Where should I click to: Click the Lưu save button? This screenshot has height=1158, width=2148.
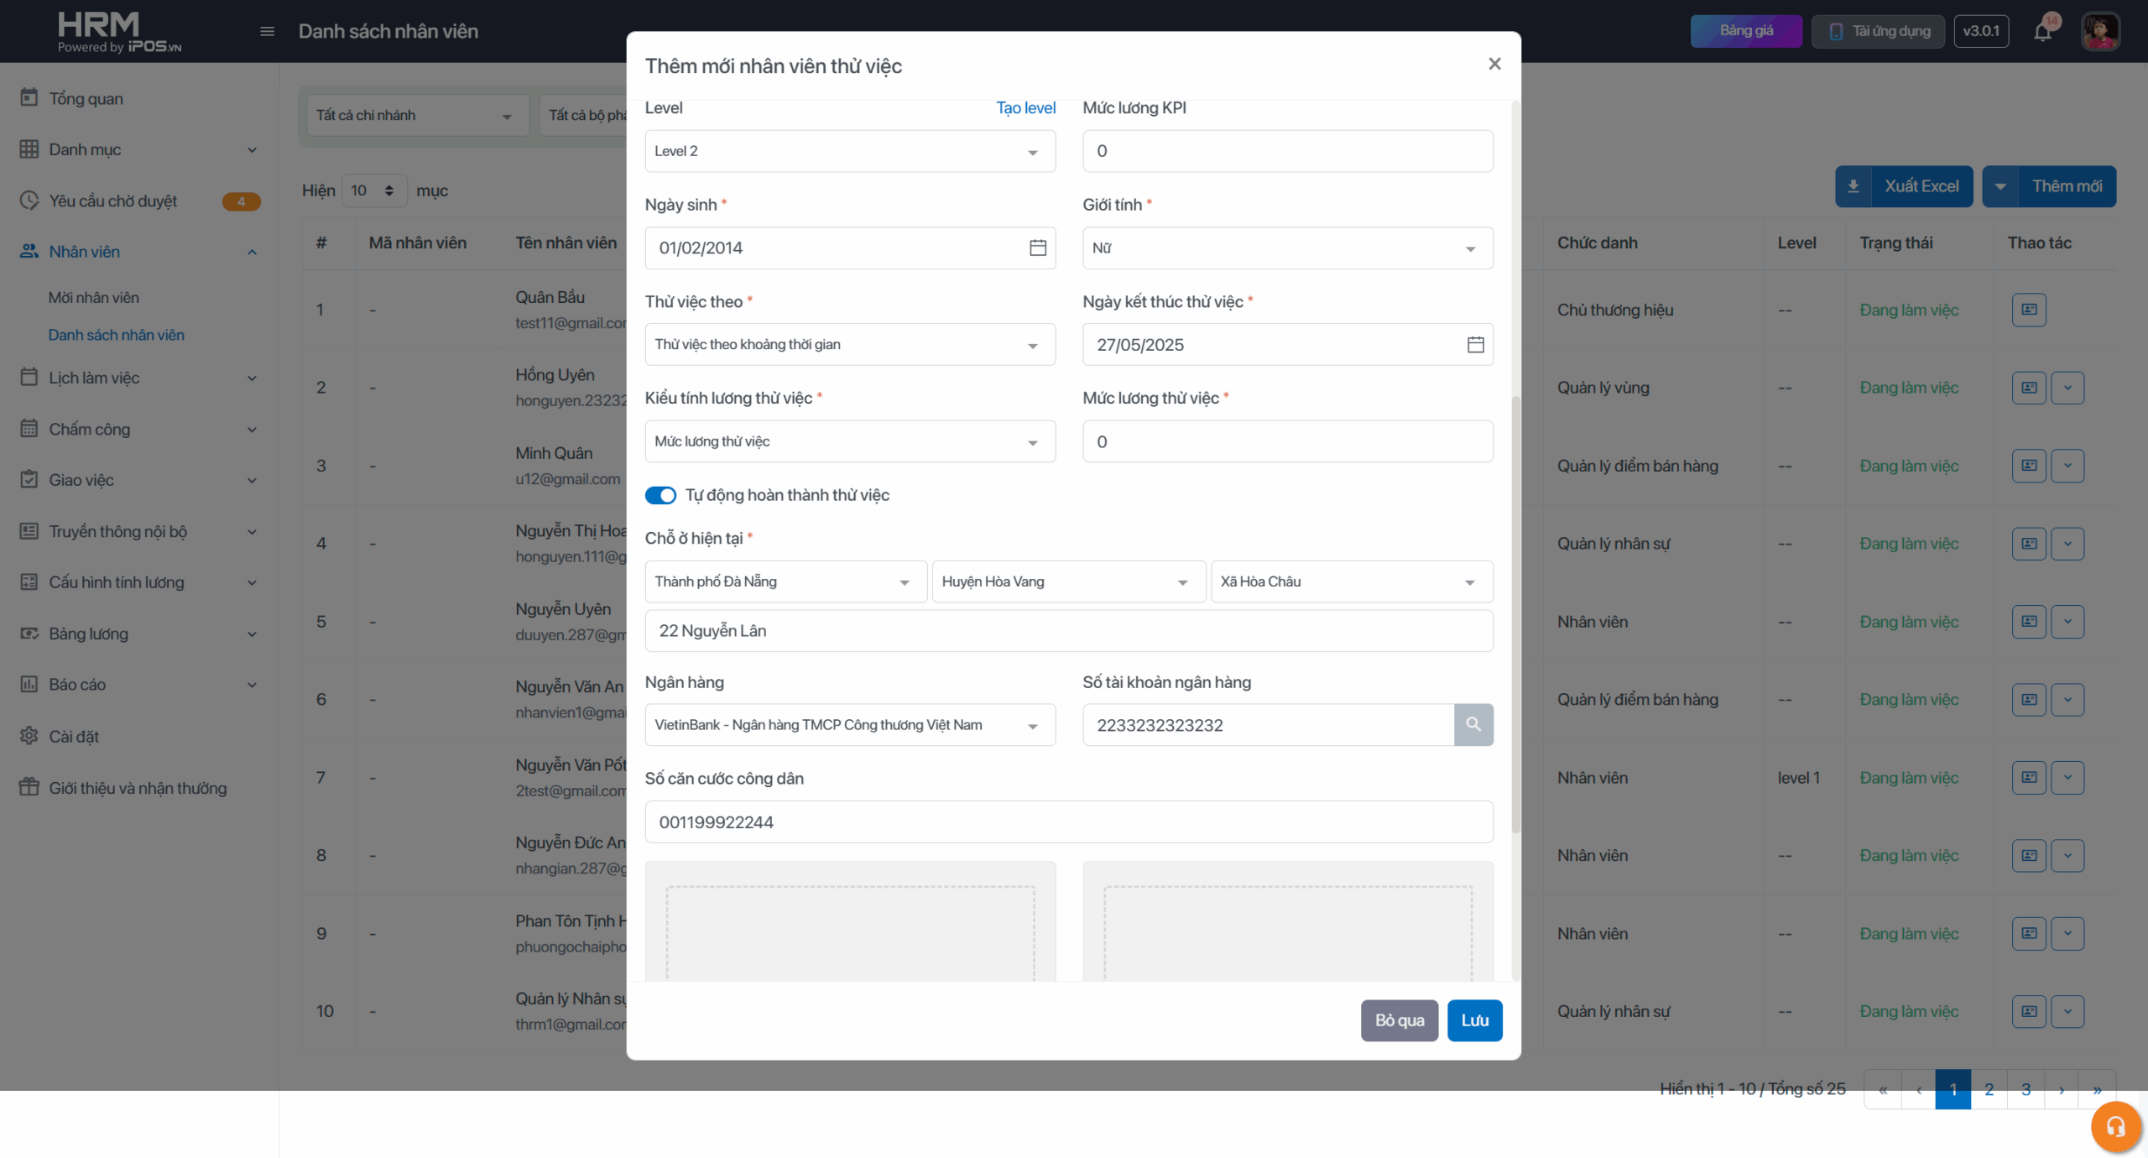[1473, 1020]
